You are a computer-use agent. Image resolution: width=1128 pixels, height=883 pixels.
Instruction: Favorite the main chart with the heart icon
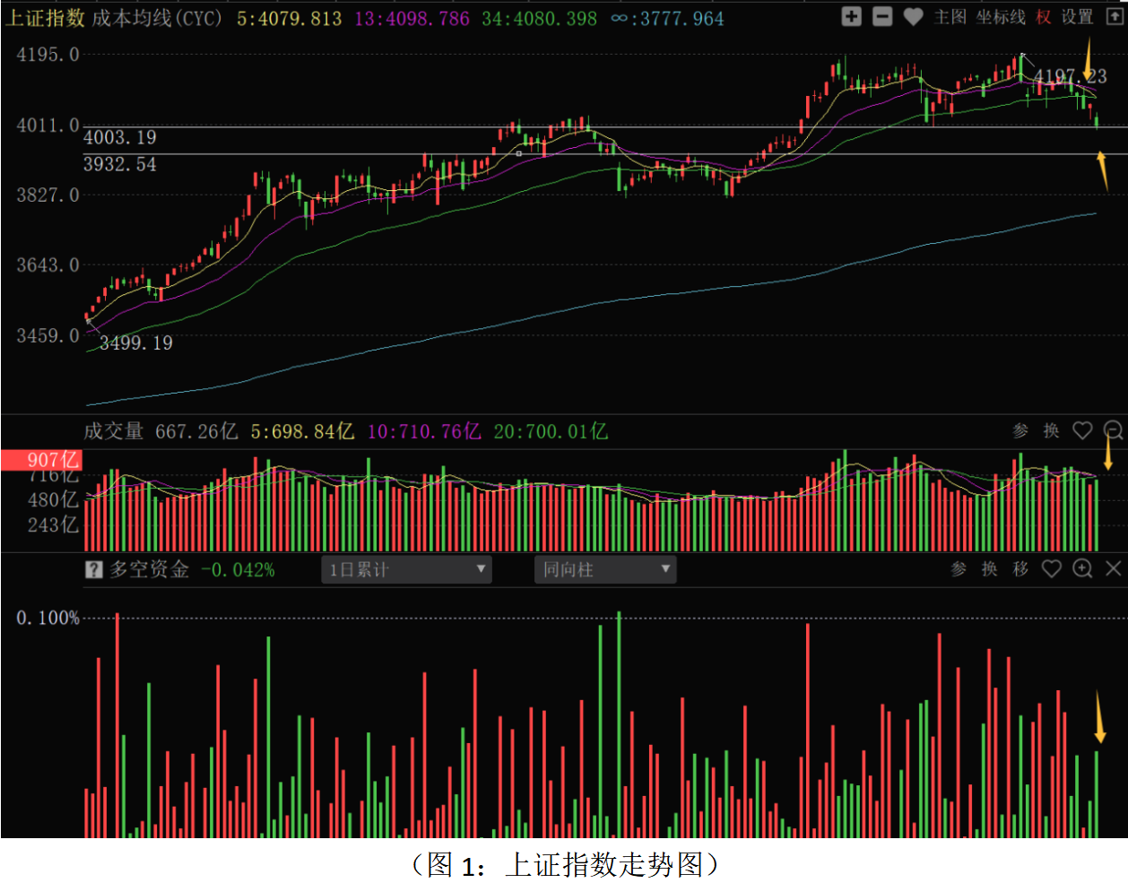913,17
